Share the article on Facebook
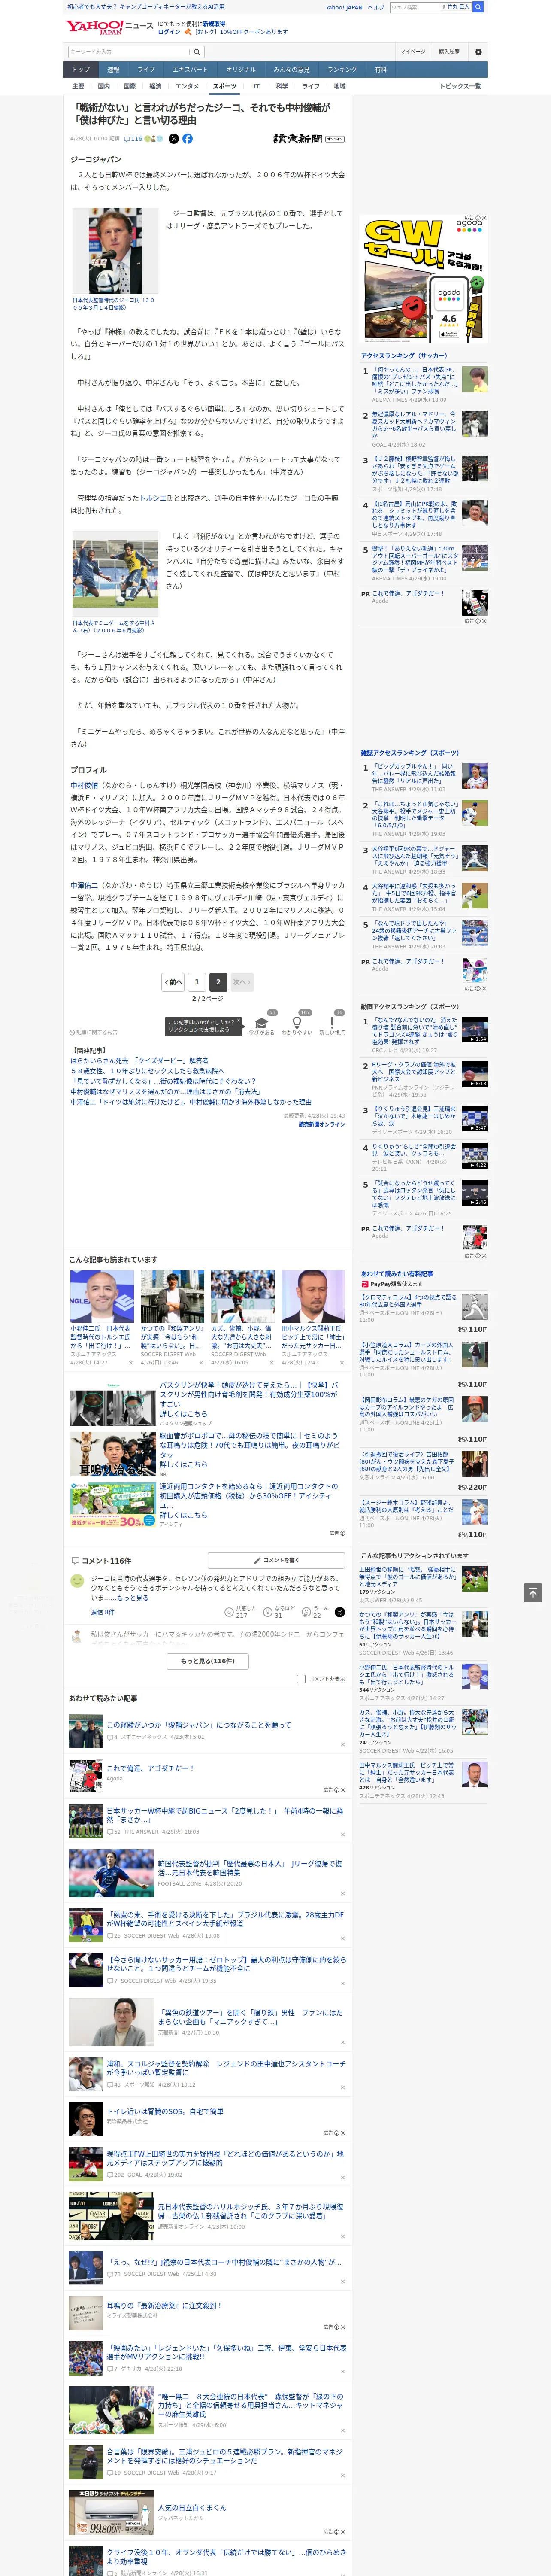The width and height of the screenshot is (551, 2576). [x=187, y=139]
